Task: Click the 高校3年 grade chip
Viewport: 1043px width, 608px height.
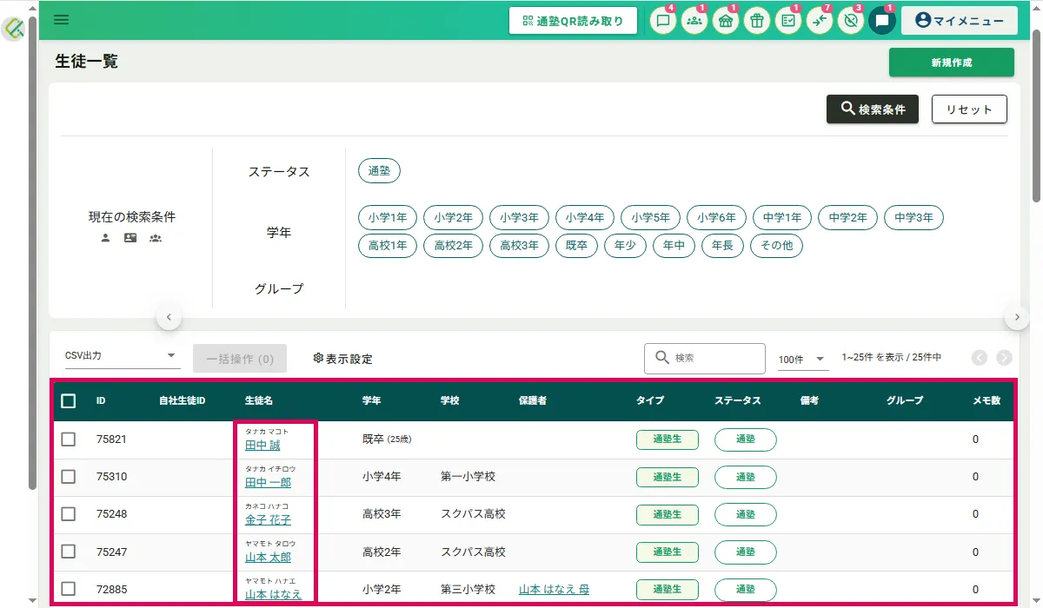Action: [x=519, y=246]
